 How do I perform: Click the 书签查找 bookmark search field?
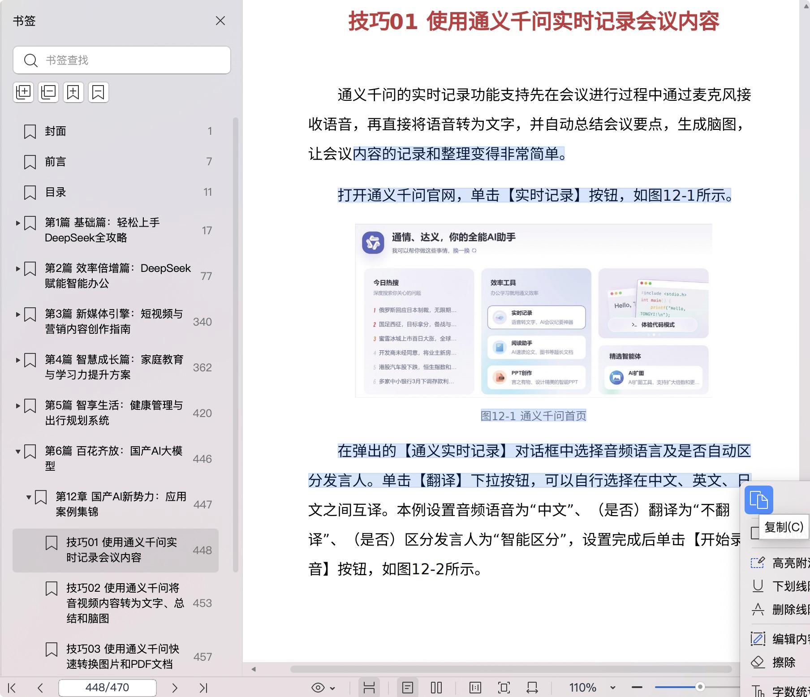(122, 60)
